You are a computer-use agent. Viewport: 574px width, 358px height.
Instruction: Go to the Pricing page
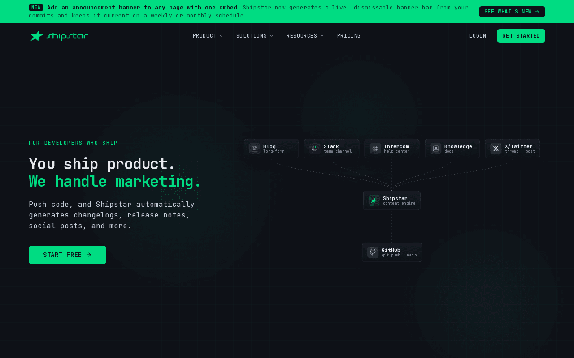(x=349, y=36)
